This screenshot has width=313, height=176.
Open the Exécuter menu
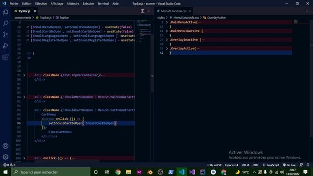(88, 3)
